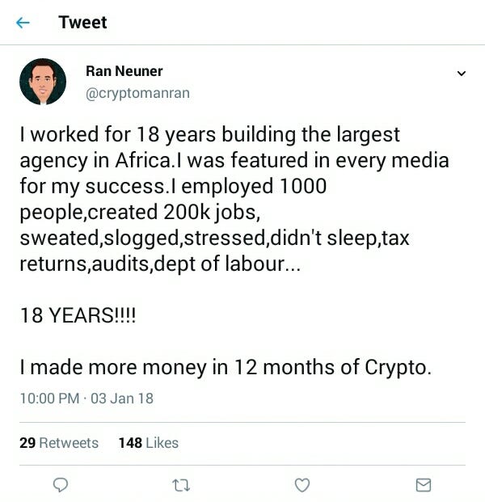Image resolution: width=485 pixels, height=502 pixels.
Task: Click the 10:00 PM timestamp
Action: point(49,399)
